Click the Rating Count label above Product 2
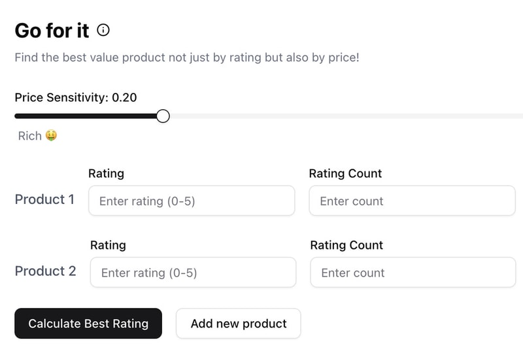Screen dimensions: 523x355 [x=346, y=245]
